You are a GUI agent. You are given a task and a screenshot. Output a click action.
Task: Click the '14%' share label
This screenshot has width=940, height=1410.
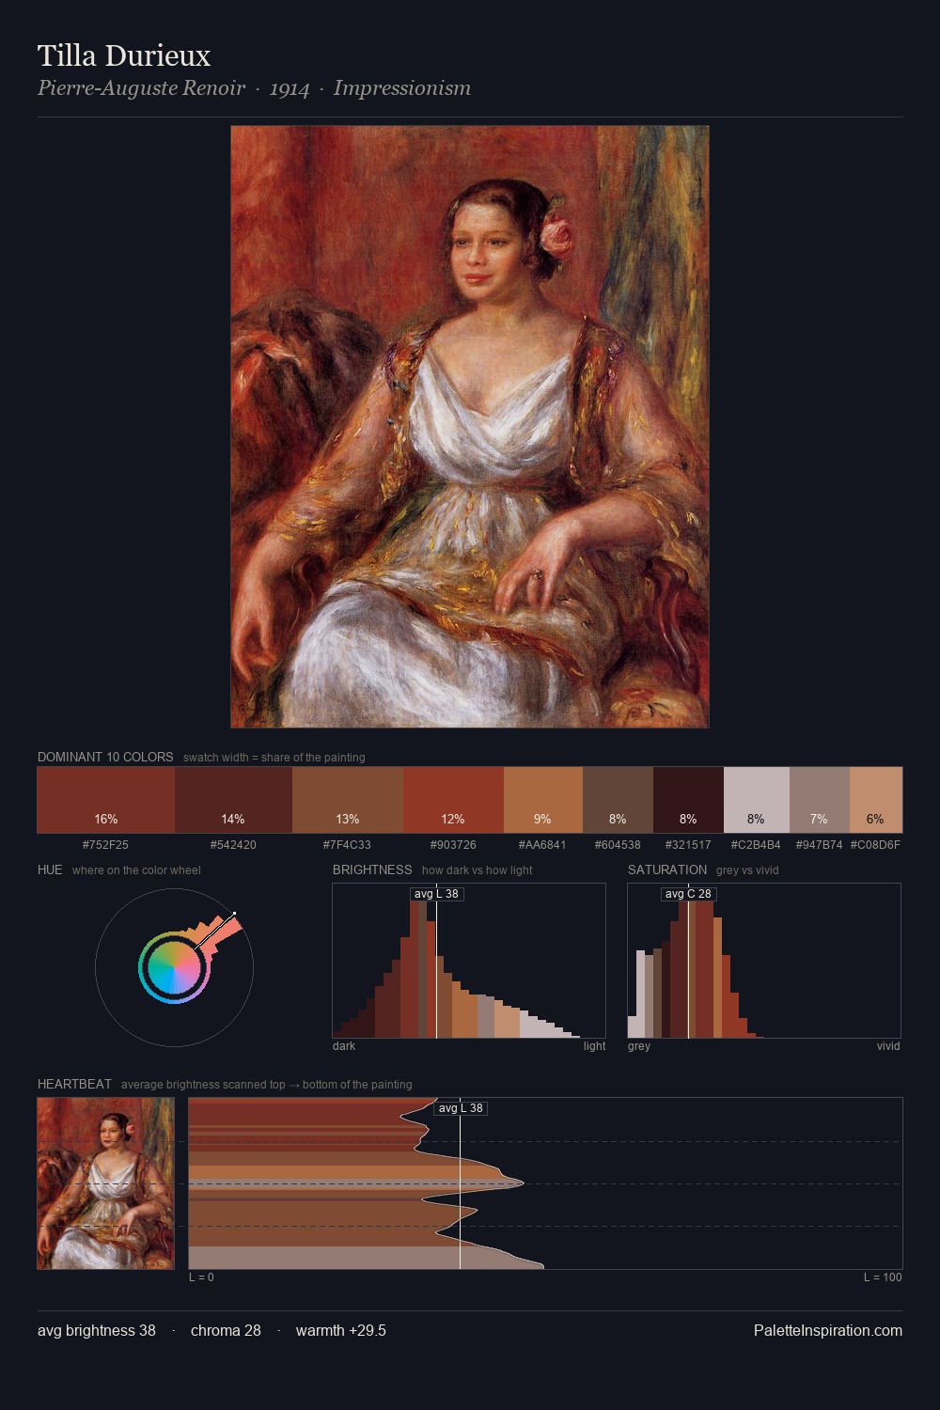(233, 819)
